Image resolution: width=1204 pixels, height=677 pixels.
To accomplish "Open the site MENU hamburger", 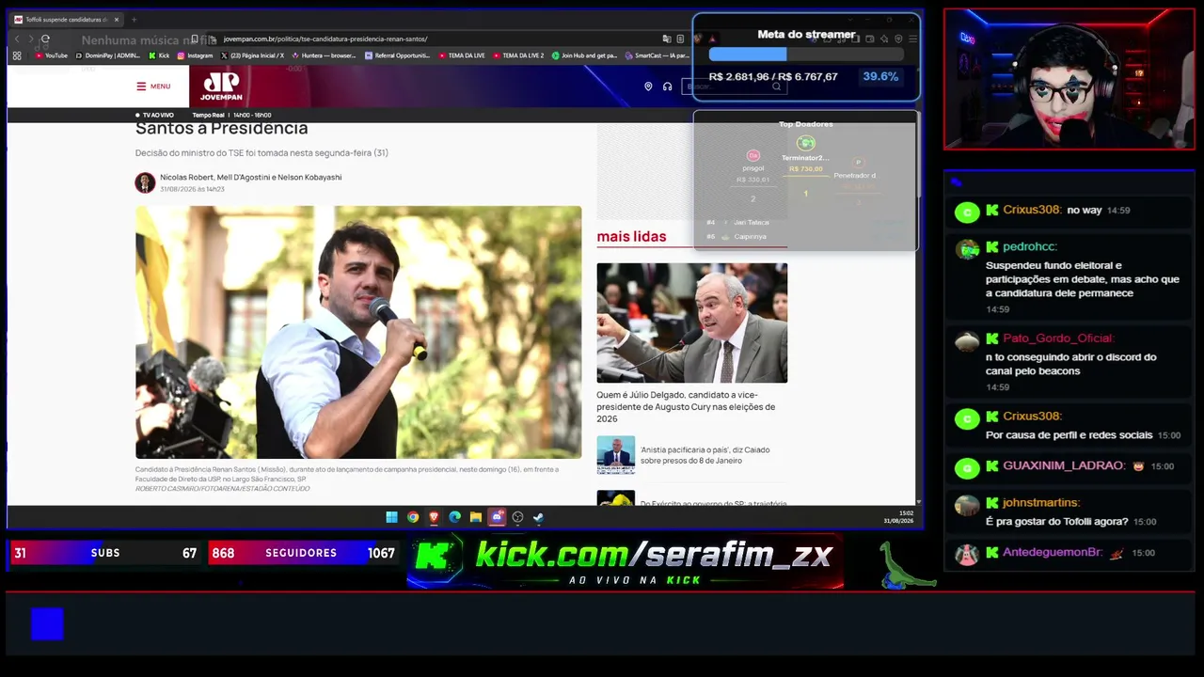I will point(153,87).
